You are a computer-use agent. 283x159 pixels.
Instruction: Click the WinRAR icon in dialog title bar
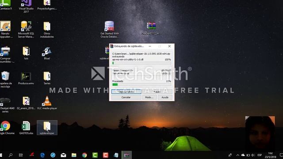coord(112,46)
